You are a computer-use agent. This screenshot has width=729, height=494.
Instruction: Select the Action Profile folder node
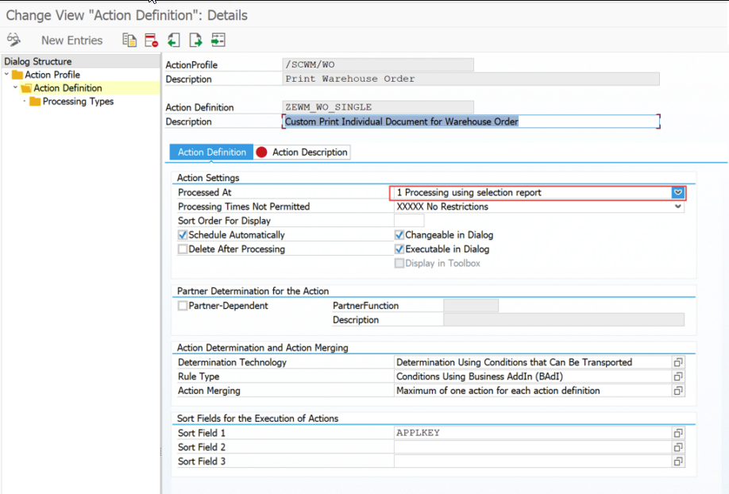pyautogui.click(x=45, y=75)
